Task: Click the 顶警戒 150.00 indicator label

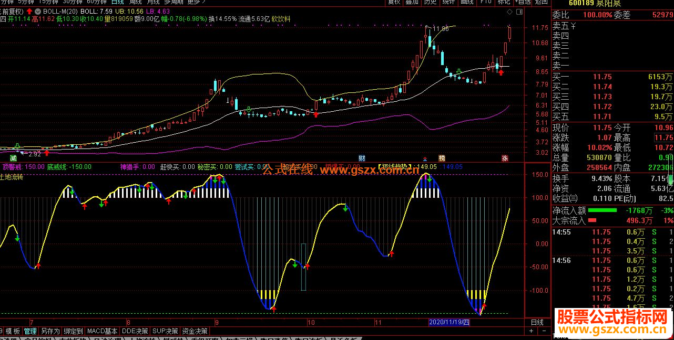Action: coord(23,167)
